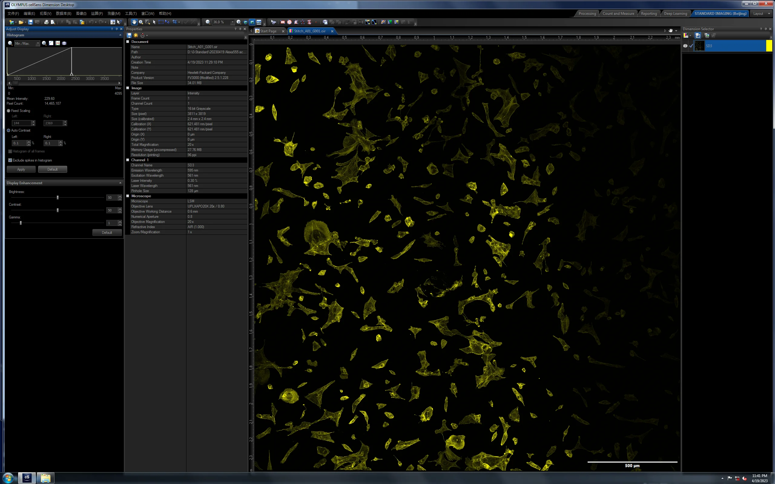The image size is (775, 484).
Task: Click the red rectangle ROI tool
Action: (282, 22)
